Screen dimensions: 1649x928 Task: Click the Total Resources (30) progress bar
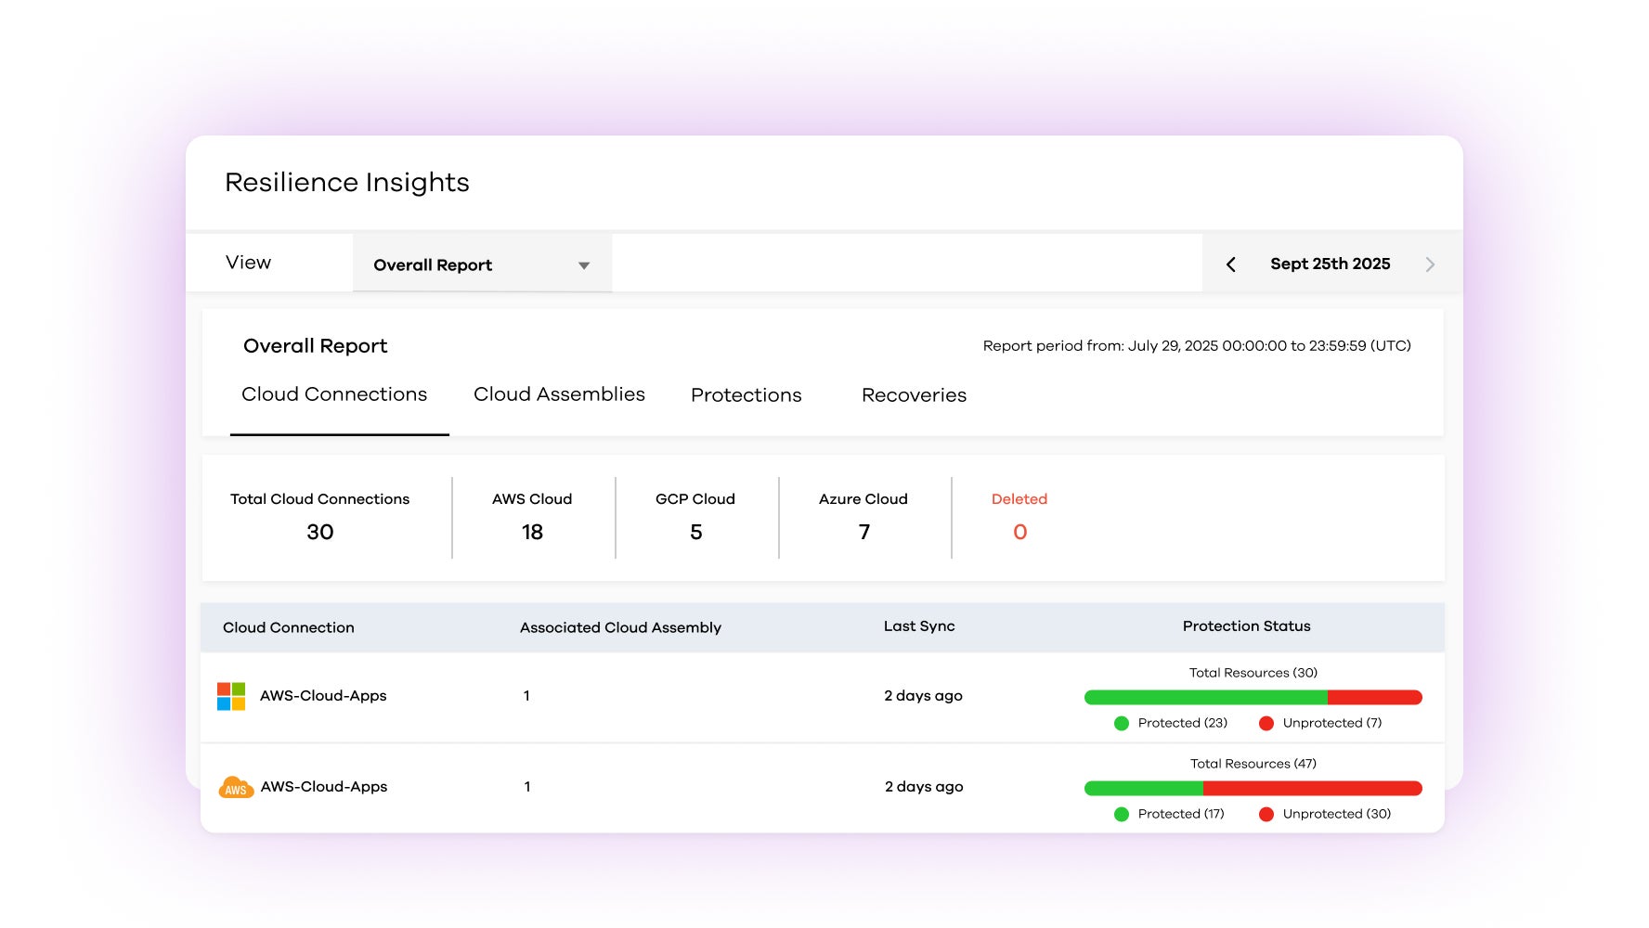1253,696
